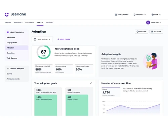Click 'Your adoption goals' heading

coord(46,83)
